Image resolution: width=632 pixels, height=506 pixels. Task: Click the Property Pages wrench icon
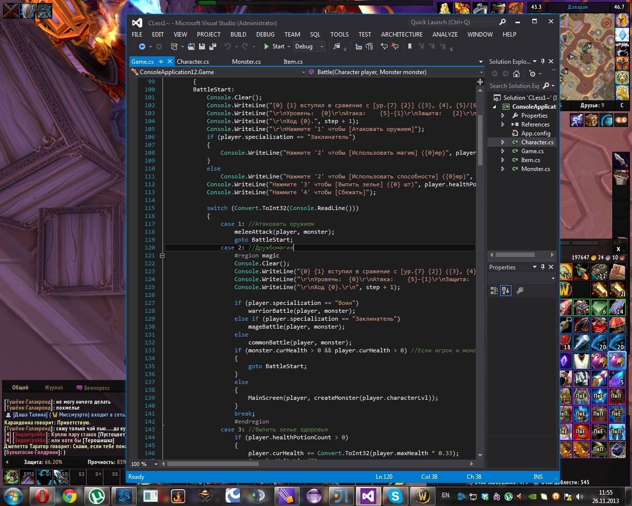coord(520,291)
